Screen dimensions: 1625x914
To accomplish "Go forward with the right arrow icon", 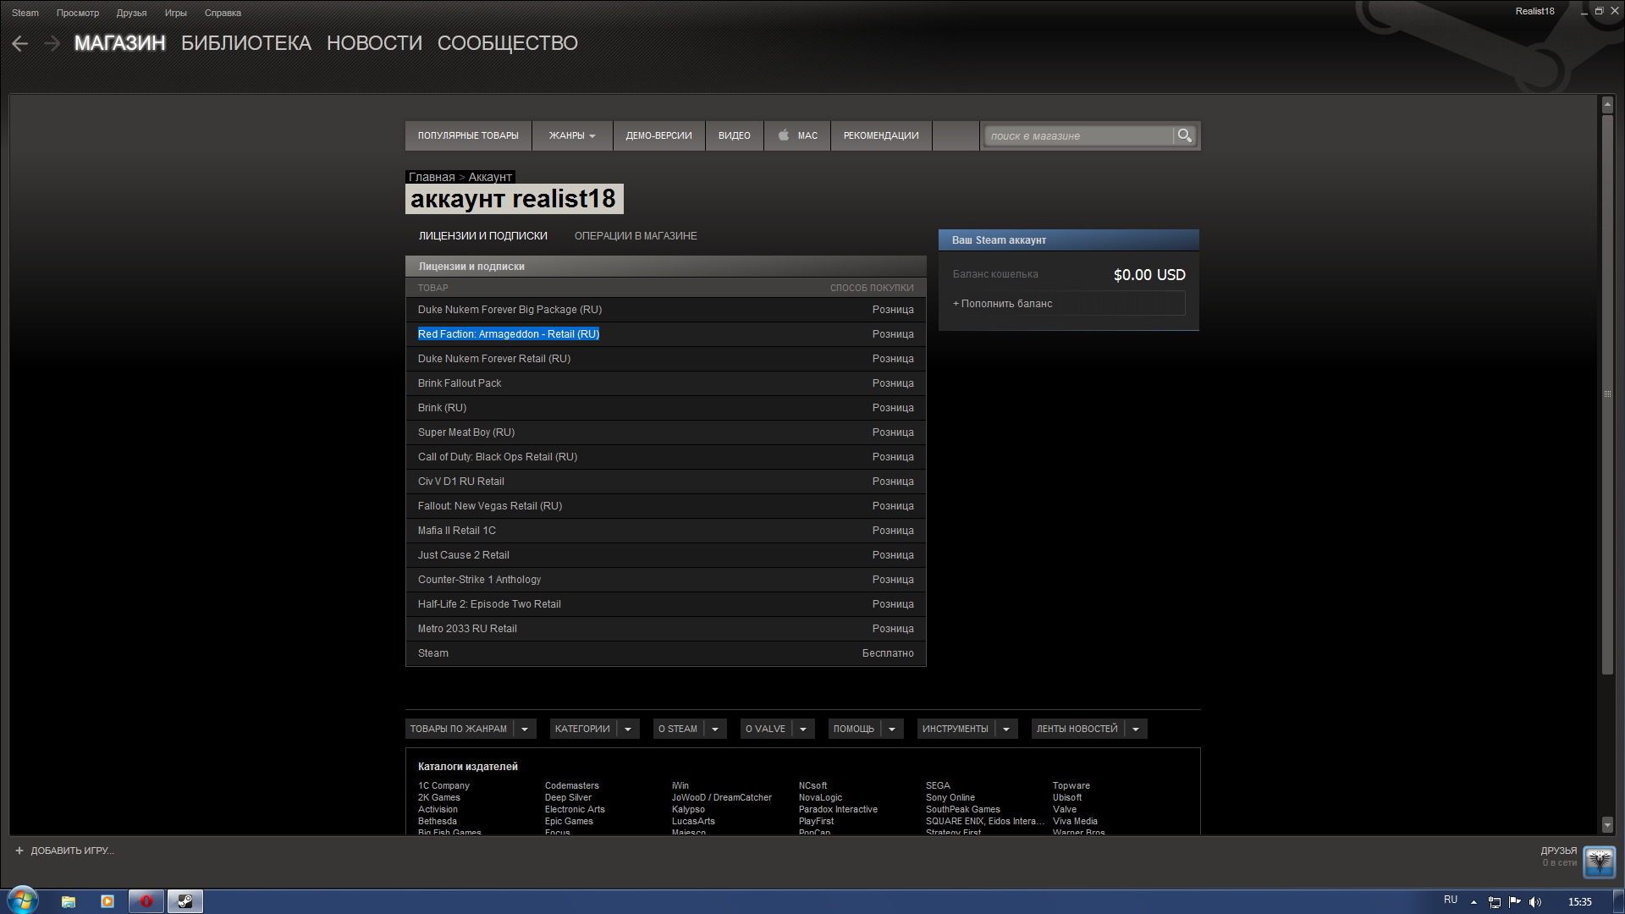I will 52,43.
